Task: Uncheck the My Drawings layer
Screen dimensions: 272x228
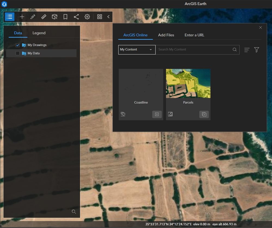Action: [17, 45]
